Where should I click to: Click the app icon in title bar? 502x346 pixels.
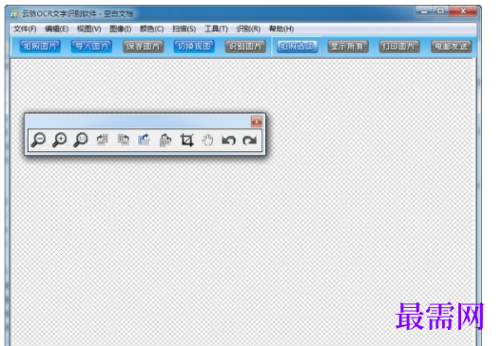pos(14,13)
